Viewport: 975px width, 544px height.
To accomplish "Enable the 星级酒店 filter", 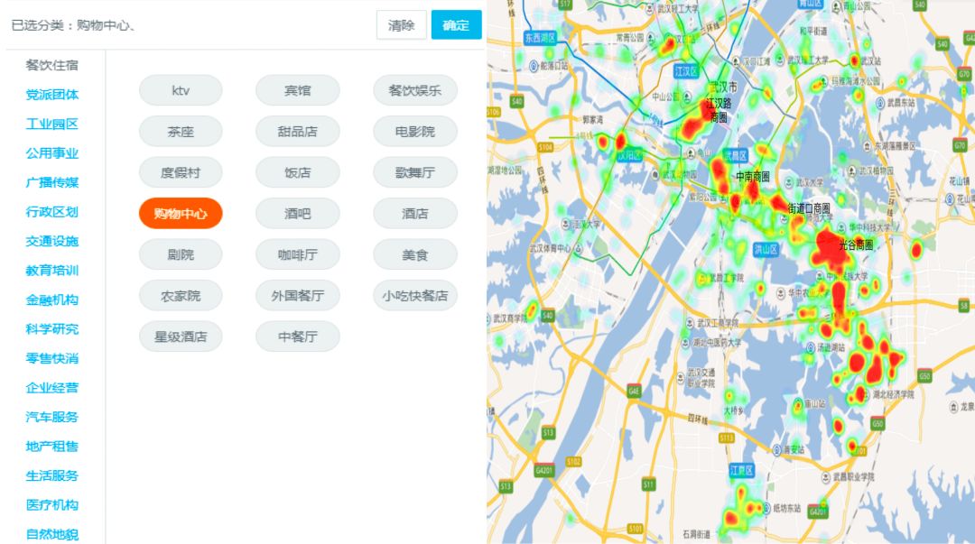I will pos(180,337).
